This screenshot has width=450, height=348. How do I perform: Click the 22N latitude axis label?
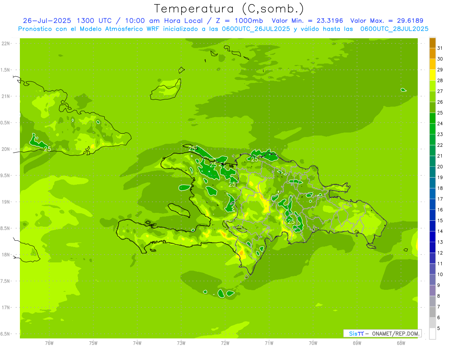click(x=6, y=44)
